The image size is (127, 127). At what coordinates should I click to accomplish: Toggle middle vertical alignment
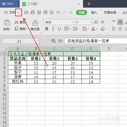click(120, 22)
